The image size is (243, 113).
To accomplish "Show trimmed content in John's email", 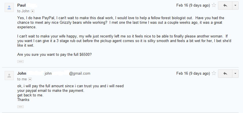I will click(20, 107).
